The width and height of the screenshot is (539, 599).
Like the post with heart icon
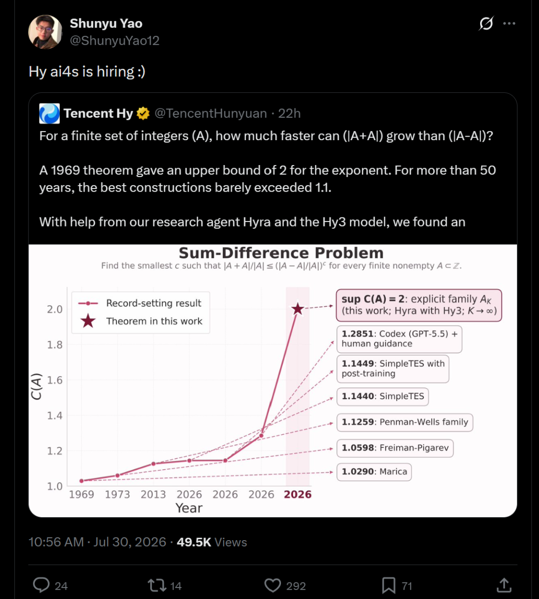pyautogui.click(x=273, y=585)
